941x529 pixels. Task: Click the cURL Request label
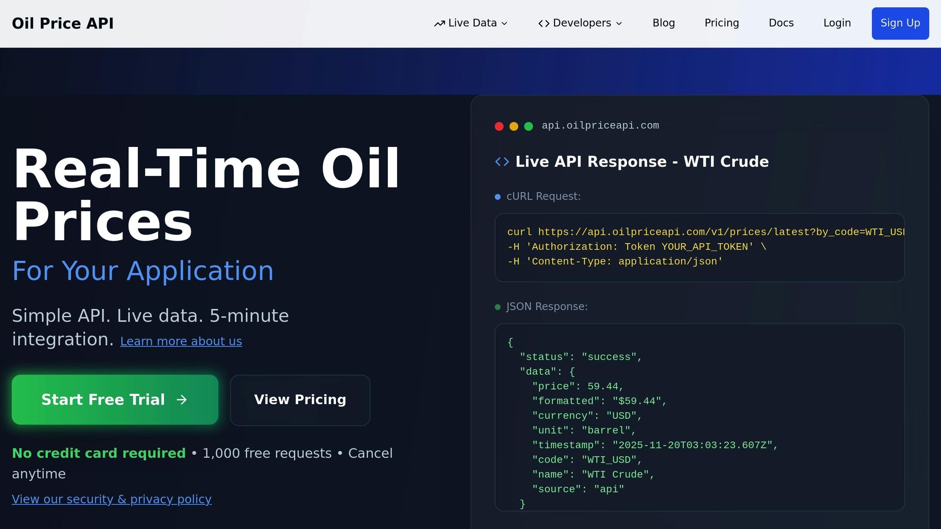[x=544, y=197]
